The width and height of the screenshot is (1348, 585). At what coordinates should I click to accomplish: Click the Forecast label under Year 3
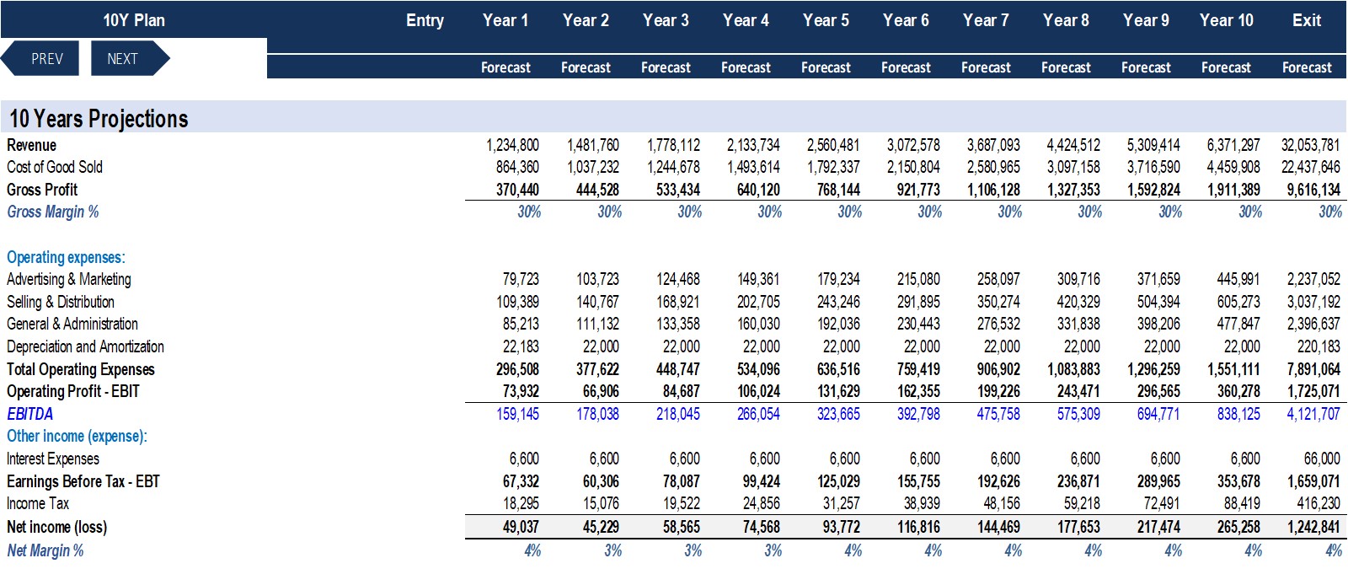pyautogui.click(x=666, y=67)
